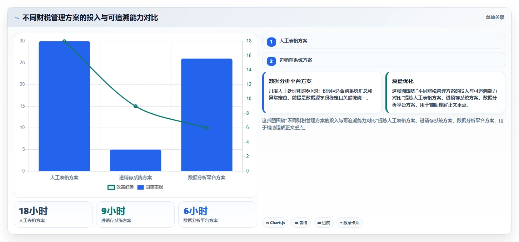Click the trend line point at value 18
Image resolution: width=519 pixels, height=242 pixels.
coord(64,41)
